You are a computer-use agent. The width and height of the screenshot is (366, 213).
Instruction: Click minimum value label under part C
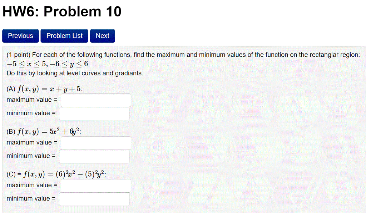click(x=30, y=199)
